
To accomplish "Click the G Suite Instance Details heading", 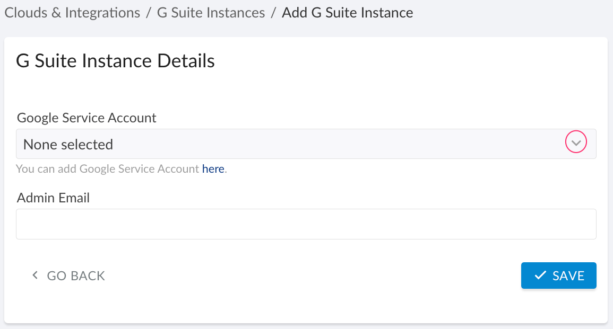I will click(115, 60).
